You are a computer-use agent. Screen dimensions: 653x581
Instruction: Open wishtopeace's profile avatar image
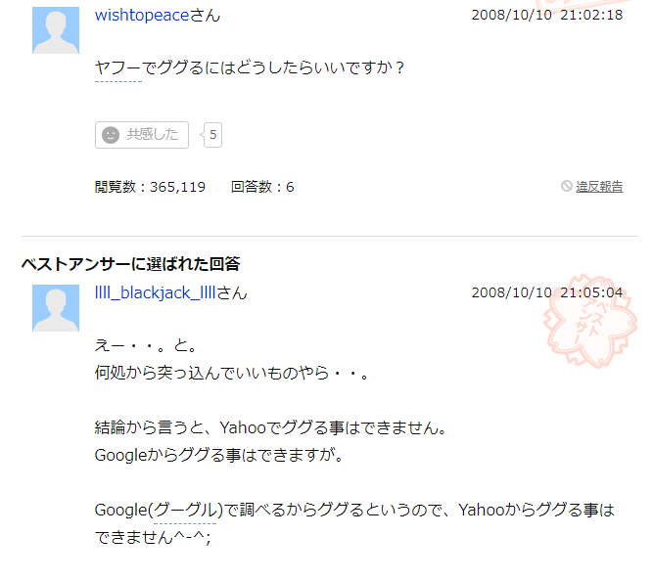(56, 30)
